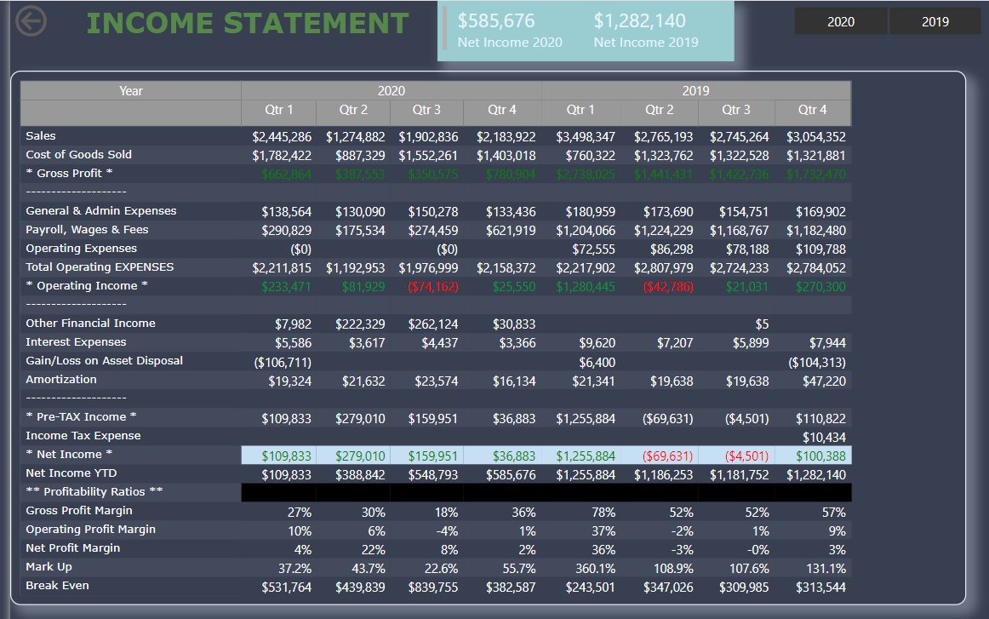
Task: Click Cost of Goods Sold value $887,329
Action: pyautogui.click(x=360, y=156)
